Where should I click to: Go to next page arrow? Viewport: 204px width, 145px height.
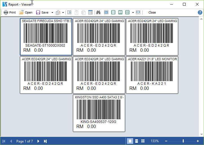(38, 141)
